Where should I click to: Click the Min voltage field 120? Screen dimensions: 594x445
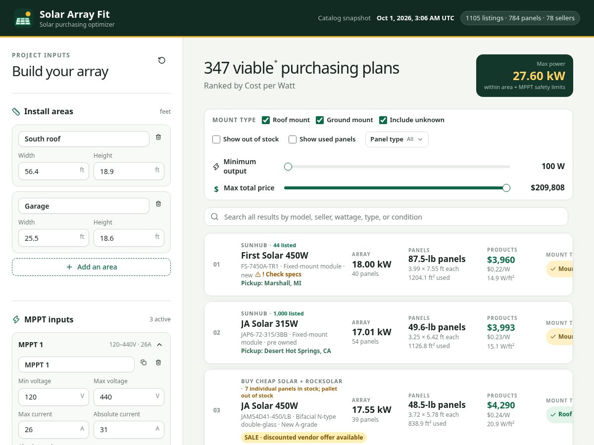[53, 397]
